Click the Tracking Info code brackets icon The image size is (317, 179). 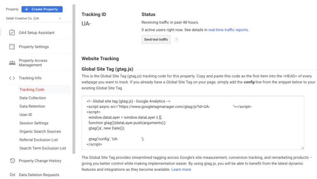click(x=12, y=78)
